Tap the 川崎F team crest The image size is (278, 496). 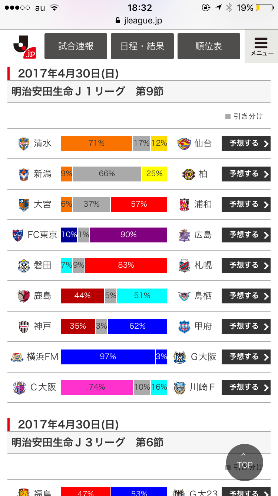180,387
